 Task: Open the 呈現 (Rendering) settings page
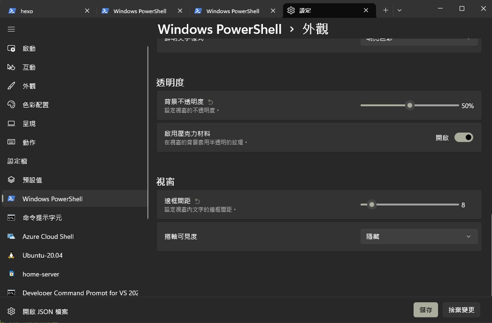(29, 124)
